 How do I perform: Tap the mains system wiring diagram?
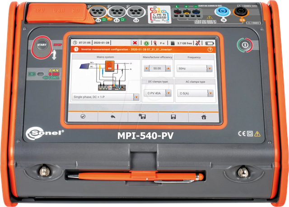pyautogui.click(x=105, y=76)
